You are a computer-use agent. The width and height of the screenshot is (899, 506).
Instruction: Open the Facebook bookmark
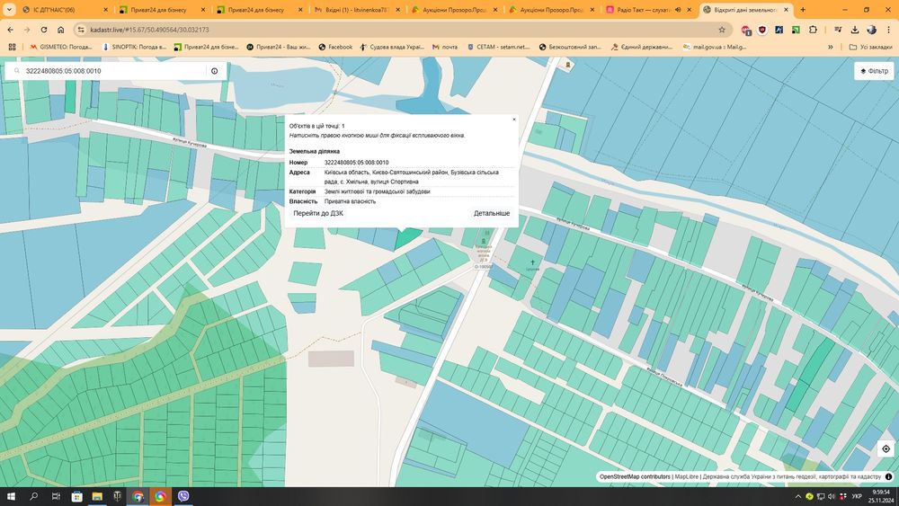tap(334, 47)
